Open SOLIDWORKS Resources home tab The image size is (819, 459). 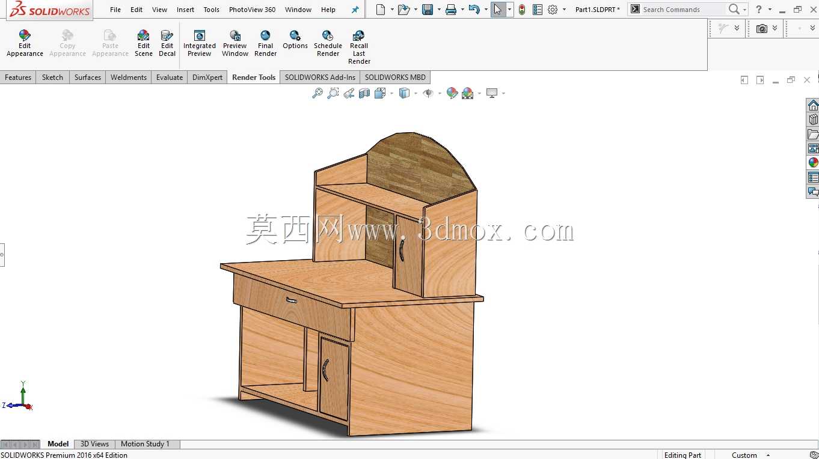point(813,105)
